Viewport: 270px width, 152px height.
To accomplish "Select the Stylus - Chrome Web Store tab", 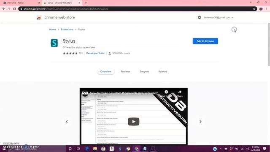I will click(62, 3).
